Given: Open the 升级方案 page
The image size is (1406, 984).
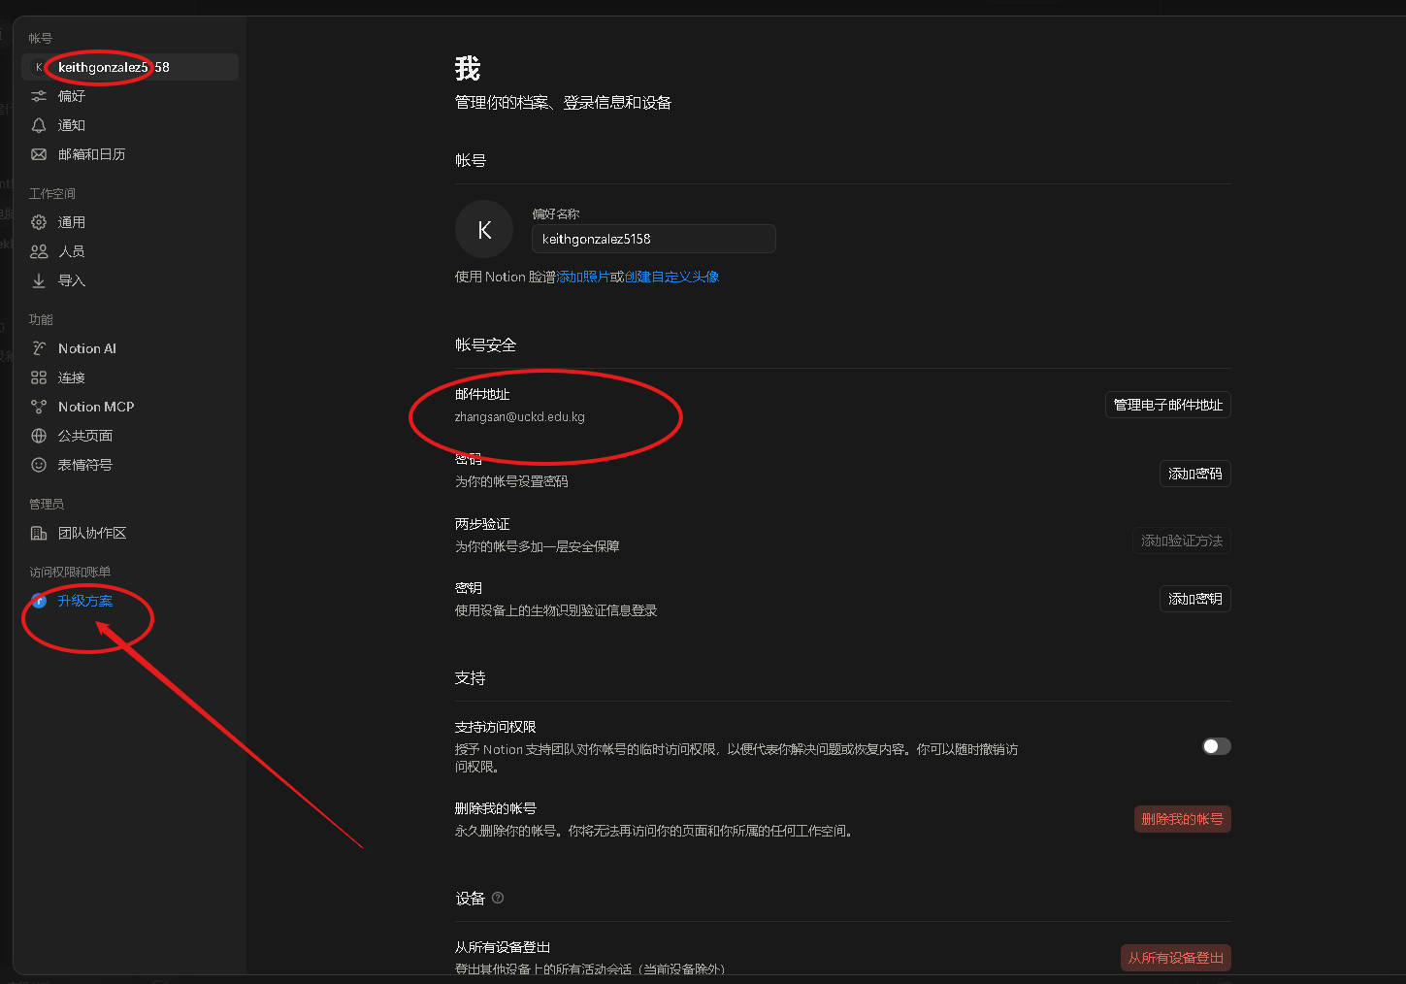Looking at the screenshot, I should [130, 601].
